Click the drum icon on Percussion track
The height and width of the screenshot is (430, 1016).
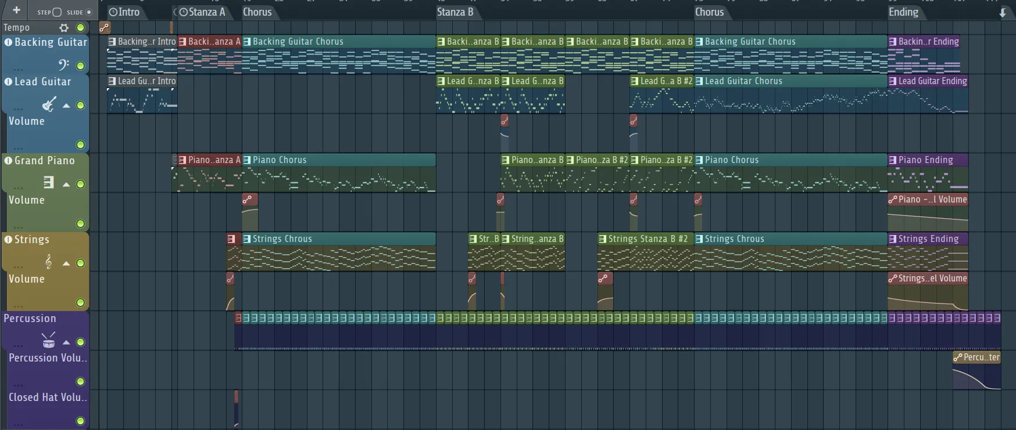click(49, 341)
